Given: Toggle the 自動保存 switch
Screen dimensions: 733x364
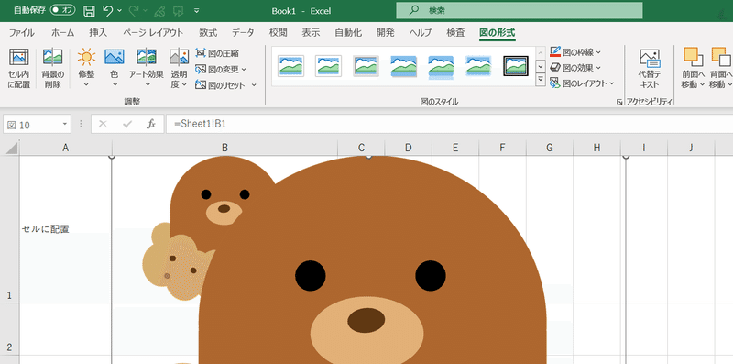Looking at the screenshot, I should click(x=62, y=10).
